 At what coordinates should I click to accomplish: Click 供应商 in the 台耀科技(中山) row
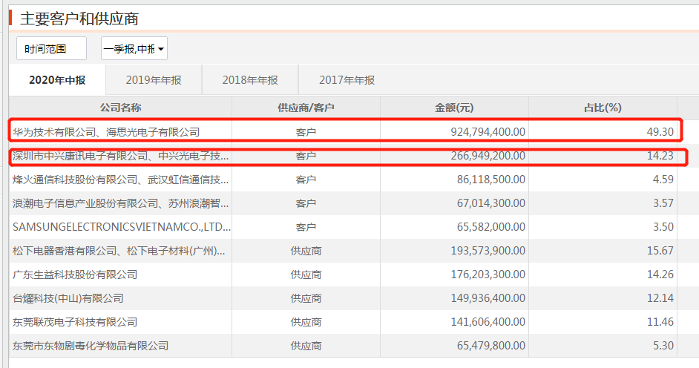click(306, 298)
